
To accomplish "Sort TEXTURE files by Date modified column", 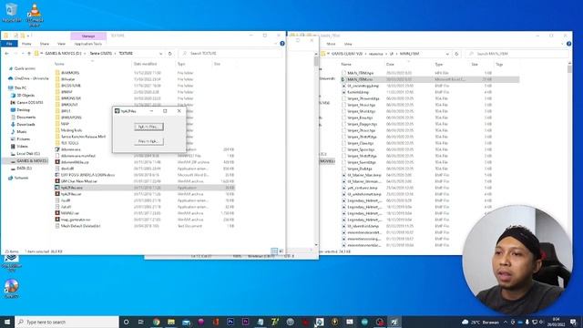I will tap(145, 64).
